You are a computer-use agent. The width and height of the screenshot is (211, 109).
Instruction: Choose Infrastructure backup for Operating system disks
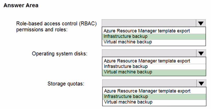(x=154, y=67)
